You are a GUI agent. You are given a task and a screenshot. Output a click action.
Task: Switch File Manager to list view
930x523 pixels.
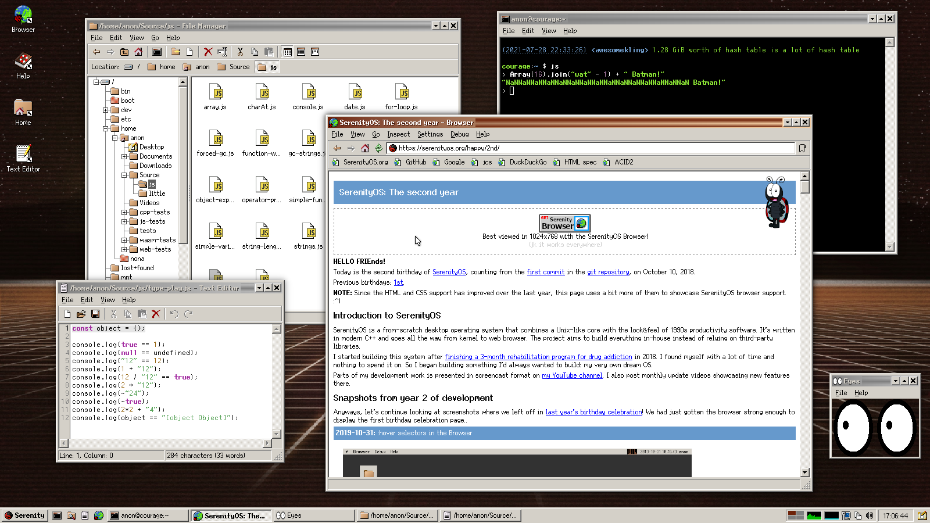pos(301,52)
